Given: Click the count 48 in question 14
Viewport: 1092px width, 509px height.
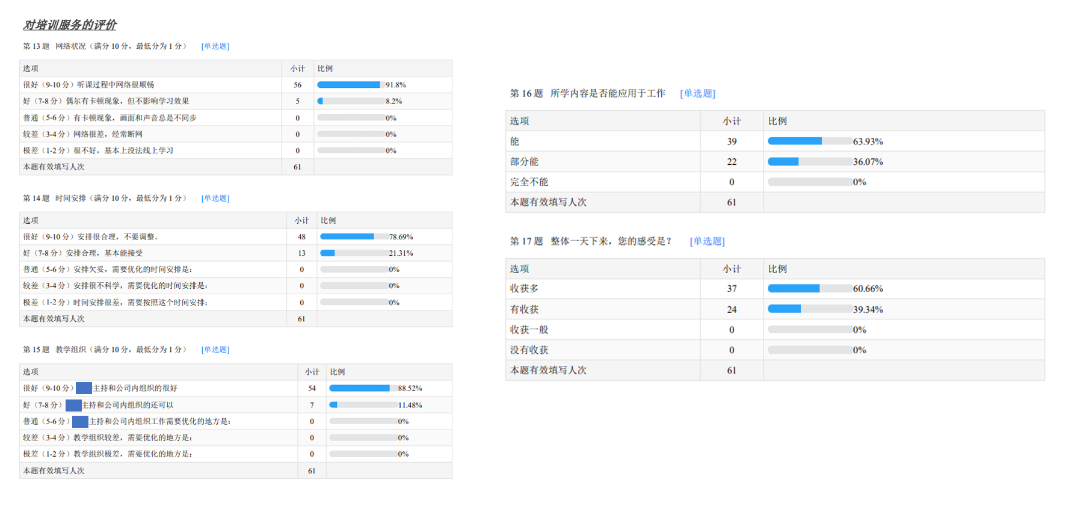Looking at the screenshot, I should [302, 236].
